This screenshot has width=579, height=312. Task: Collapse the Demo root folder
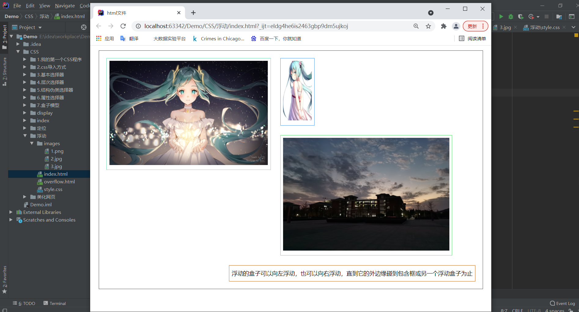12,36
